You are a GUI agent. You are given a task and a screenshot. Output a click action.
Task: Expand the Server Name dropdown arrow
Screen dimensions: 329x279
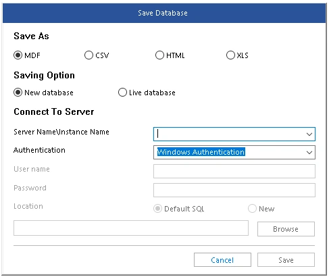coord(309,134)
